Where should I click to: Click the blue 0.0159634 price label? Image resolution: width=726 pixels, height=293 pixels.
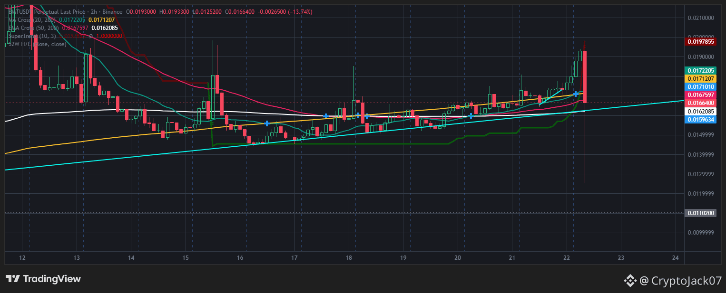tap(700, 120)
